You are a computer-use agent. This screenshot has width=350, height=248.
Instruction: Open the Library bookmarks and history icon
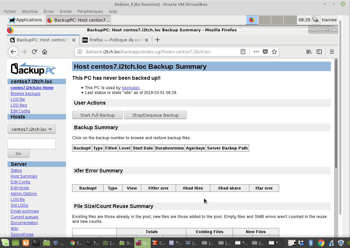[x=309, y=52]
